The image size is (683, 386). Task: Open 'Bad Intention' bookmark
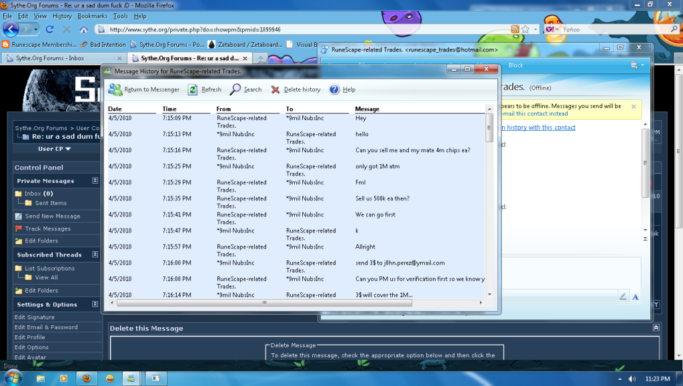click(x=103, y=45)
